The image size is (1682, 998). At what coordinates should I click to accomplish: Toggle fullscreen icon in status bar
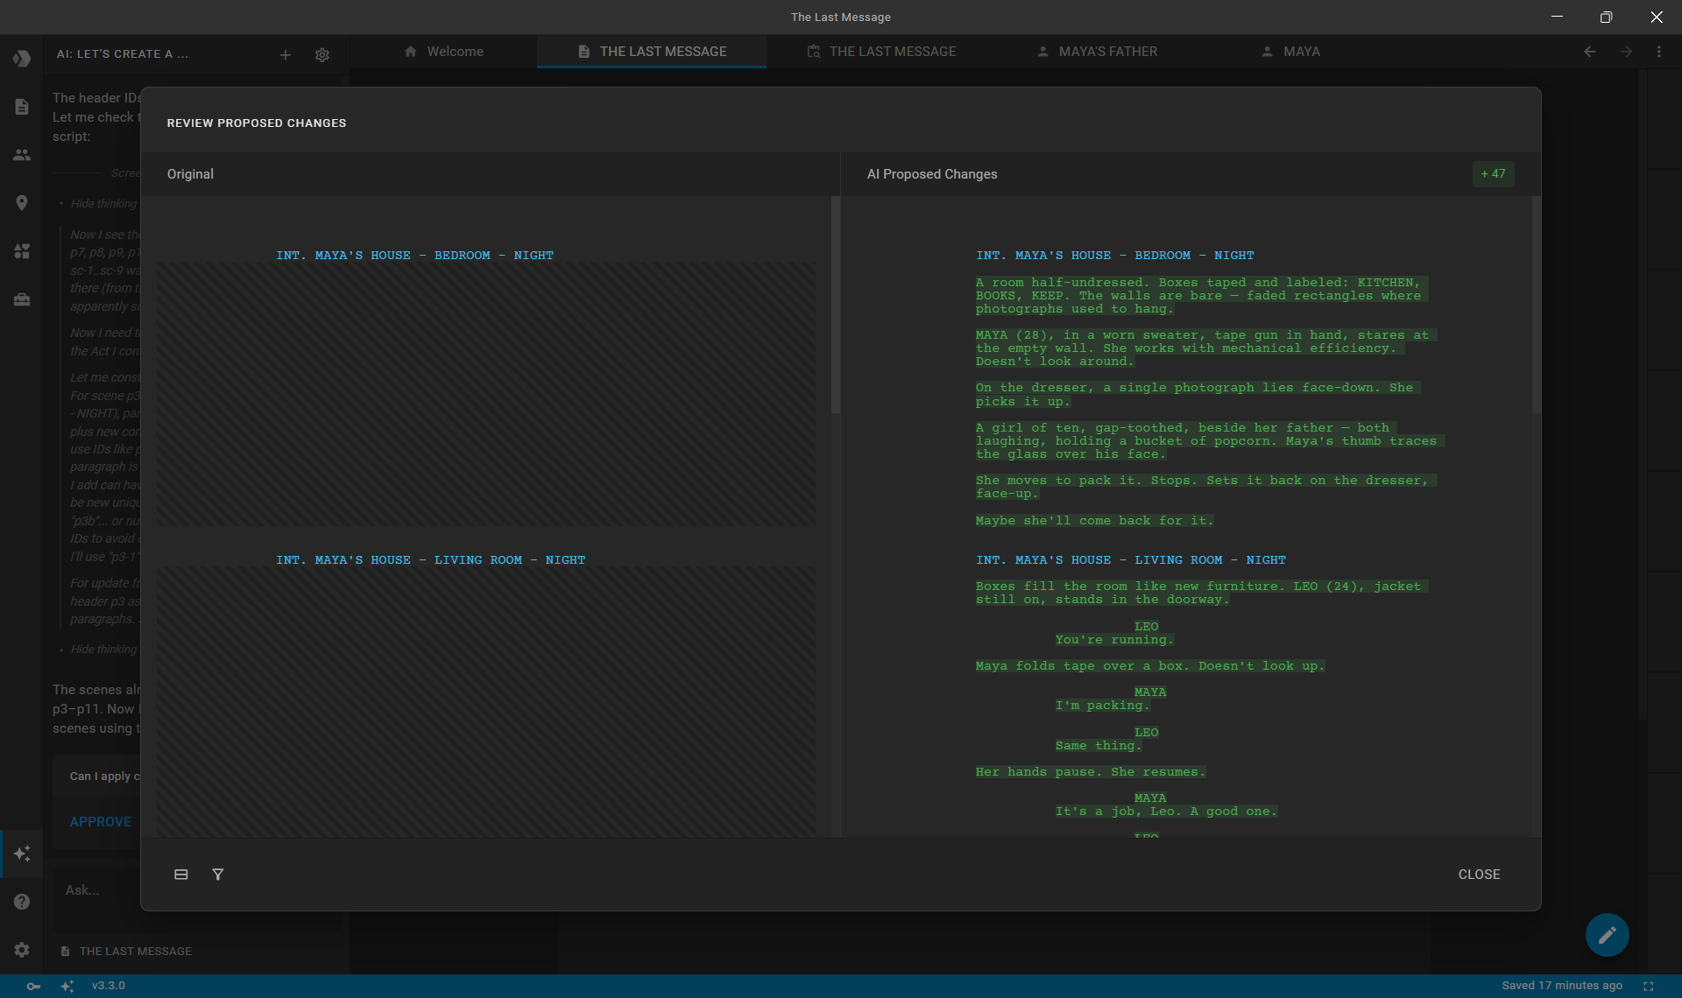click(1649, 986)
